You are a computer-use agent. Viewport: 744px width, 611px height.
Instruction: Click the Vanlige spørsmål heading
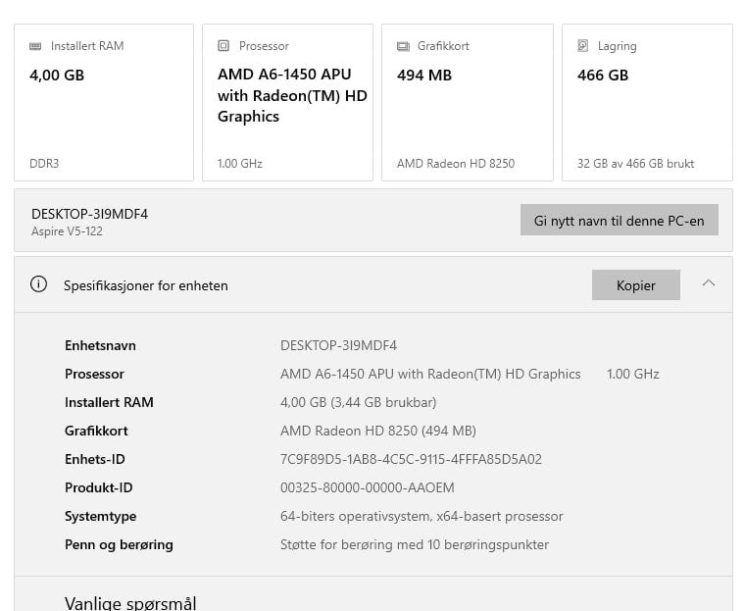point(130,603)
